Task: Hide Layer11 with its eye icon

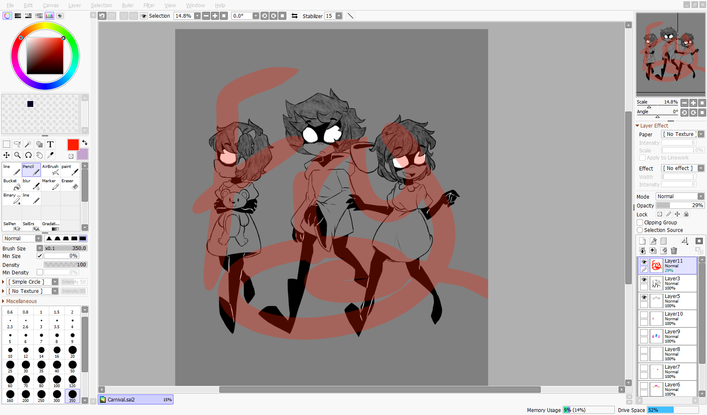Action: [x=644, y=262]
